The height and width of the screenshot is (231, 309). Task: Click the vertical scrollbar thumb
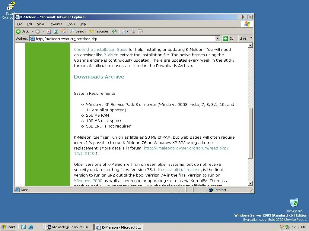[x=250, y=133]
